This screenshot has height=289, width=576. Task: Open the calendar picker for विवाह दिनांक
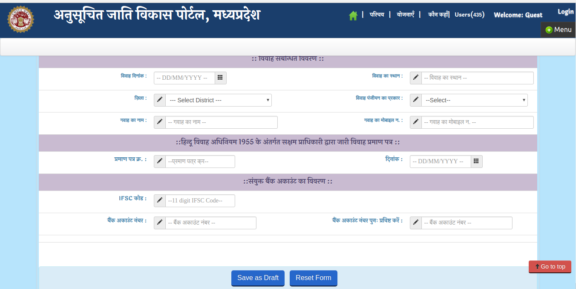[221, 78]
